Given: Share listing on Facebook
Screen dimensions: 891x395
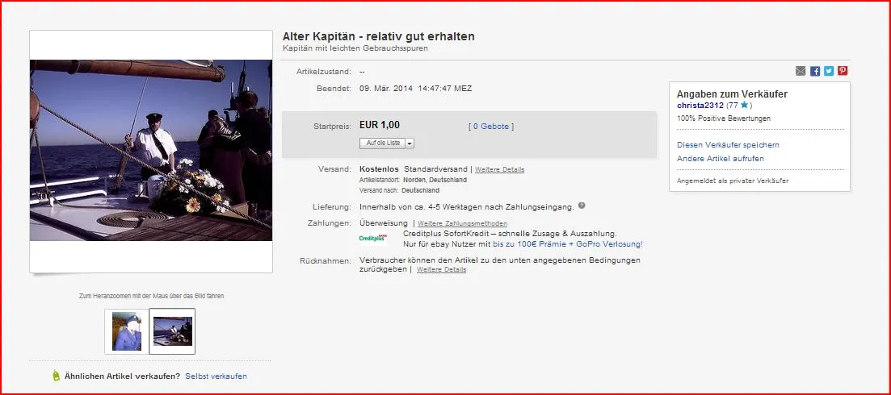Looking at the screenshot, I should pyautogui.click(x=815, y=71).
